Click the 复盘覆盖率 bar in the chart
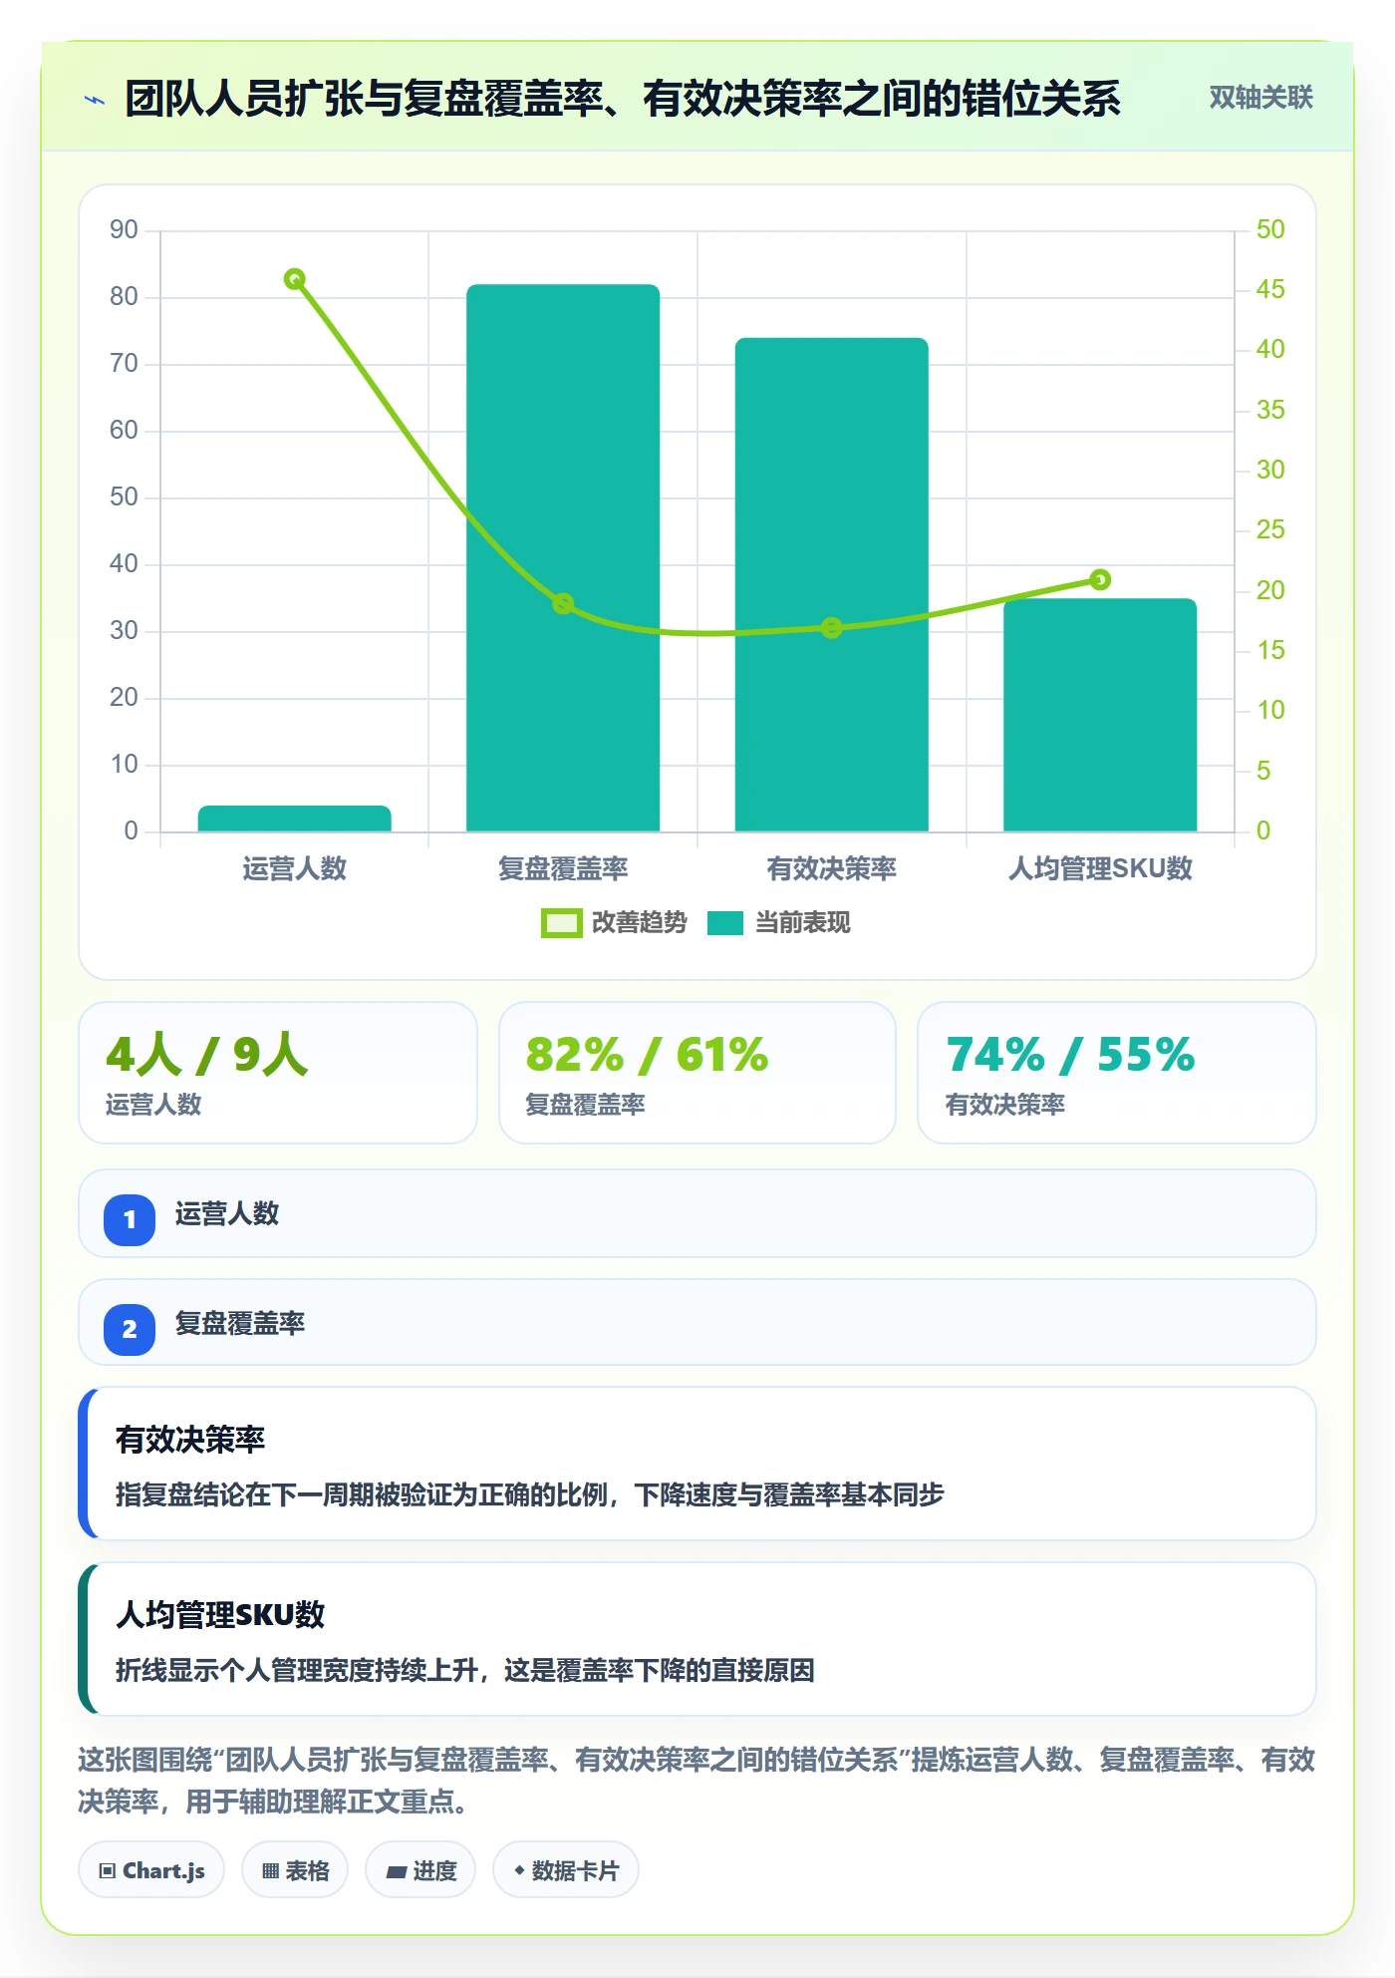The image size is (1395, 1978). pyautogui.click(x=563, y=557)
